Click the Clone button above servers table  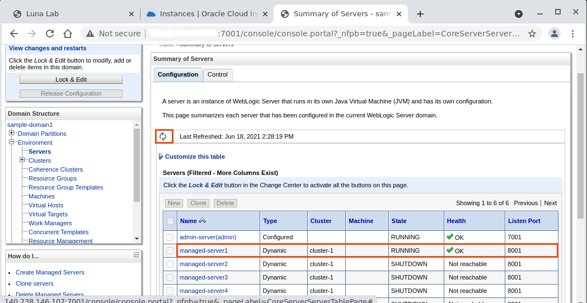point(199,203)
